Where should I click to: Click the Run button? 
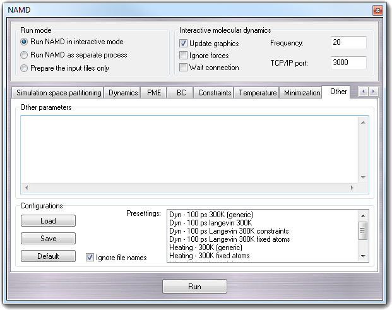click(194, 287)
